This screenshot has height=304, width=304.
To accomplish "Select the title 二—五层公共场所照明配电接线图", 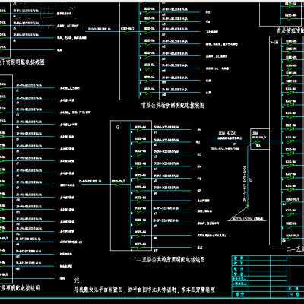I will point(169,259).
